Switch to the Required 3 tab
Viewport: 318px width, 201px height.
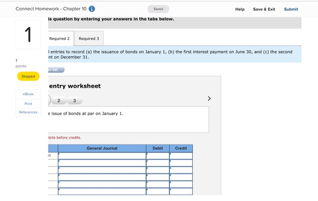coord(89,39)
